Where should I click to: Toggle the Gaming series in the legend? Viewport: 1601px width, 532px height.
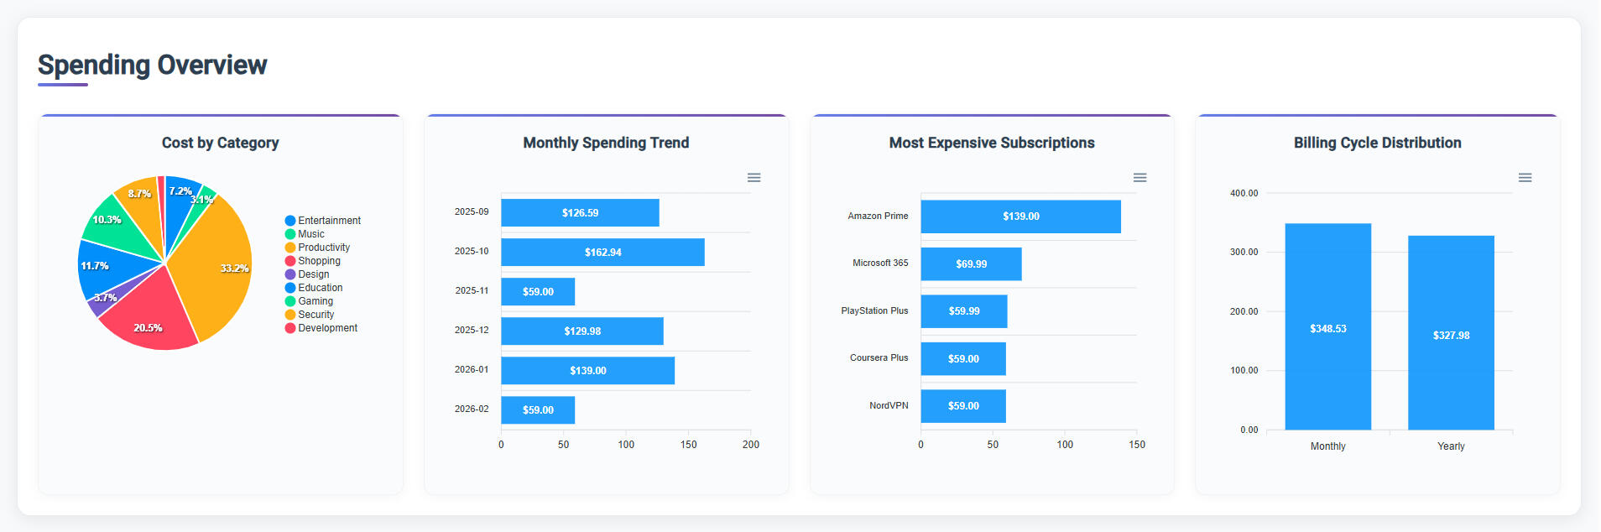[316, 301]
